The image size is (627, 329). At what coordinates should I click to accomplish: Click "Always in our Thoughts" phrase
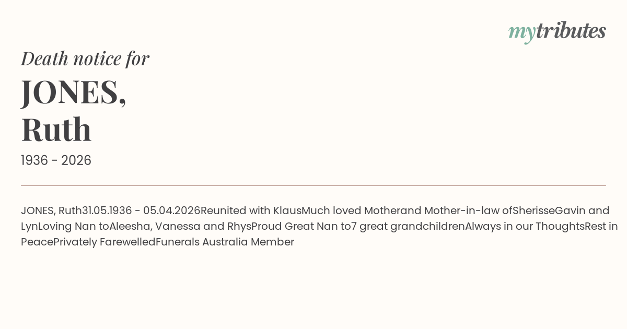(525, 226)
